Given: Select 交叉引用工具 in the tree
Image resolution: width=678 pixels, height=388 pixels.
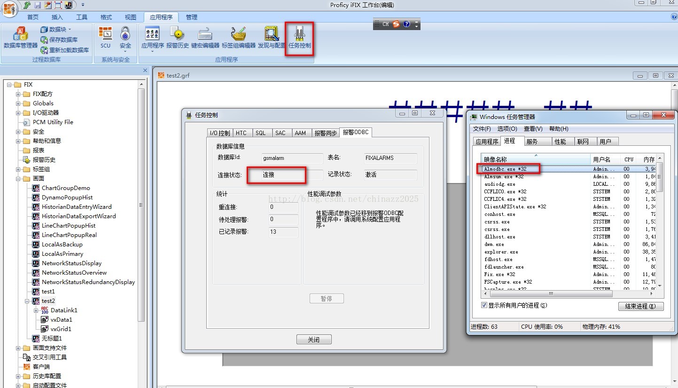Looking at the screenshot, I should [x=50, y=357].
